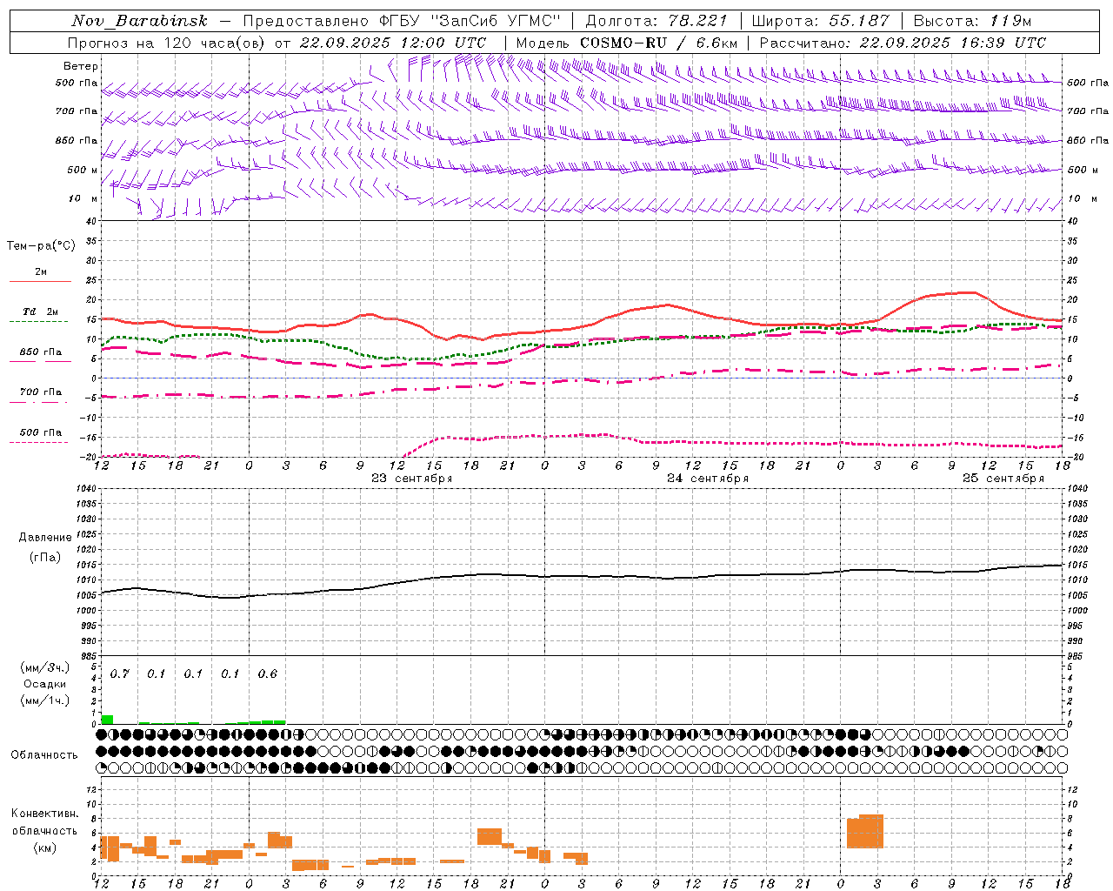The image size is (1113, 891).
Task: Click the station name "Nov_Barabinsk"
Action: [x=139, y=21]
